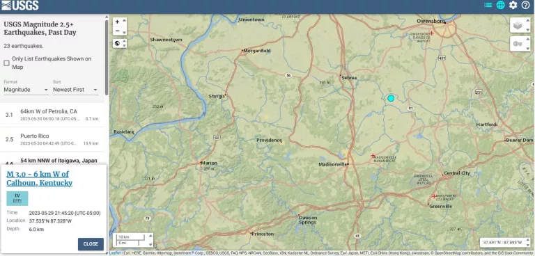The width and height of the screenshot is (535, 256).
Task: Click the Madisonville city label
Action: 333,164
